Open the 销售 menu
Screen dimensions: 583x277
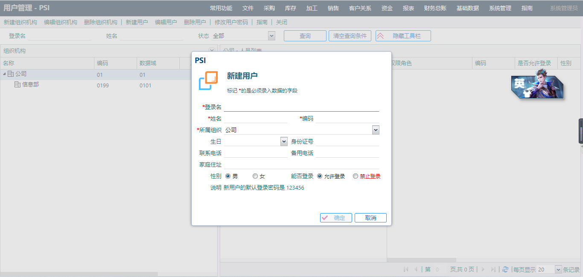point(333,8)
